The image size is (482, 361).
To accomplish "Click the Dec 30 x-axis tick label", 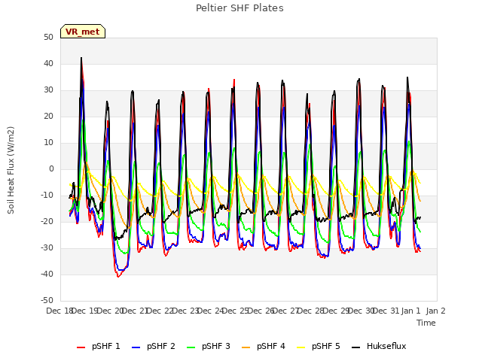I will pyautogui.click(x=361, y=311).
